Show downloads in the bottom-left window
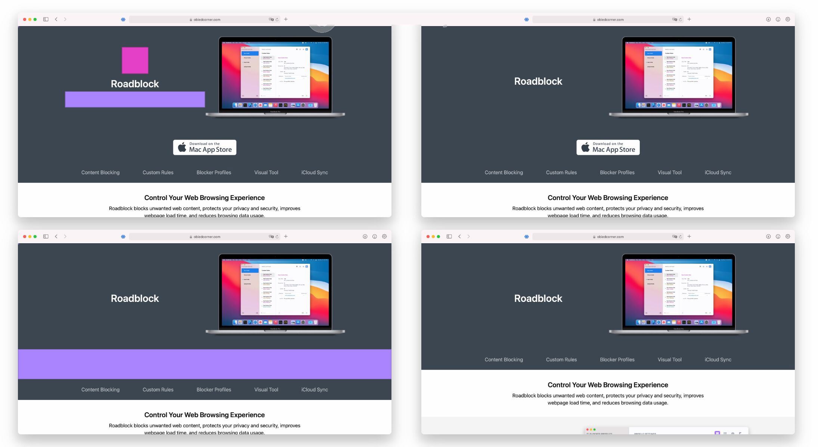 coord(365,237)
